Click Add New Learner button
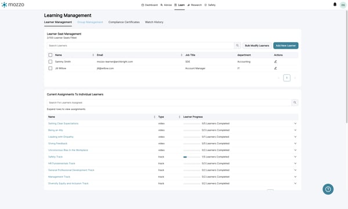Image resolution: width=348 pixels, height=209 pixels. [286, 45]
